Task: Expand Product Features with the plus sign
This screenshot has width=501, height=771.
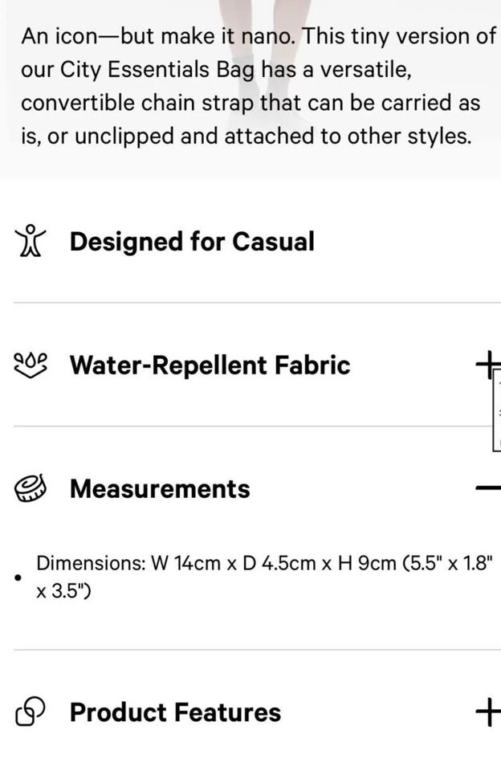Action: [487, 712]
